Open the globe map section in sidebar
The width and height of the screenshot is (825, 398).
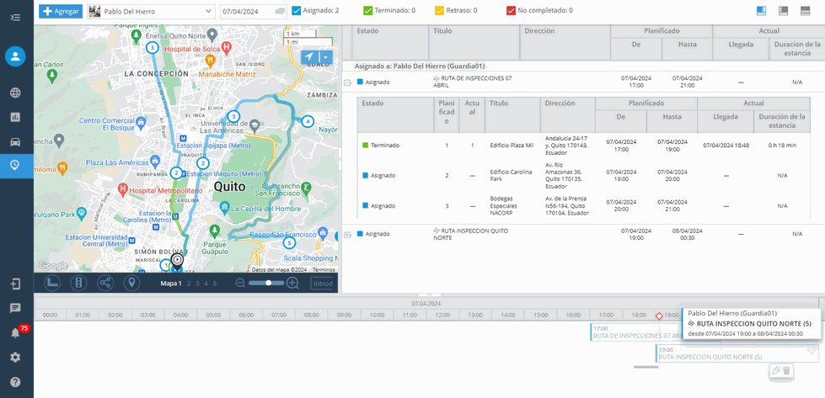pyautogui.click(x=15, y=93)
